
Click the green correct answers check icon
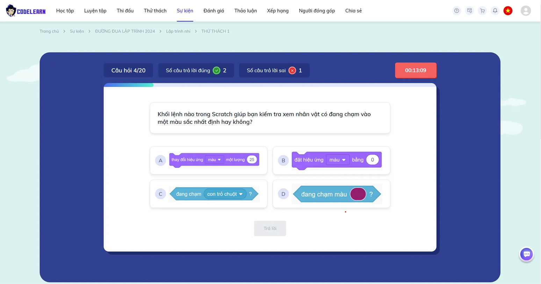pyautogui.click(x=217, y=70)
